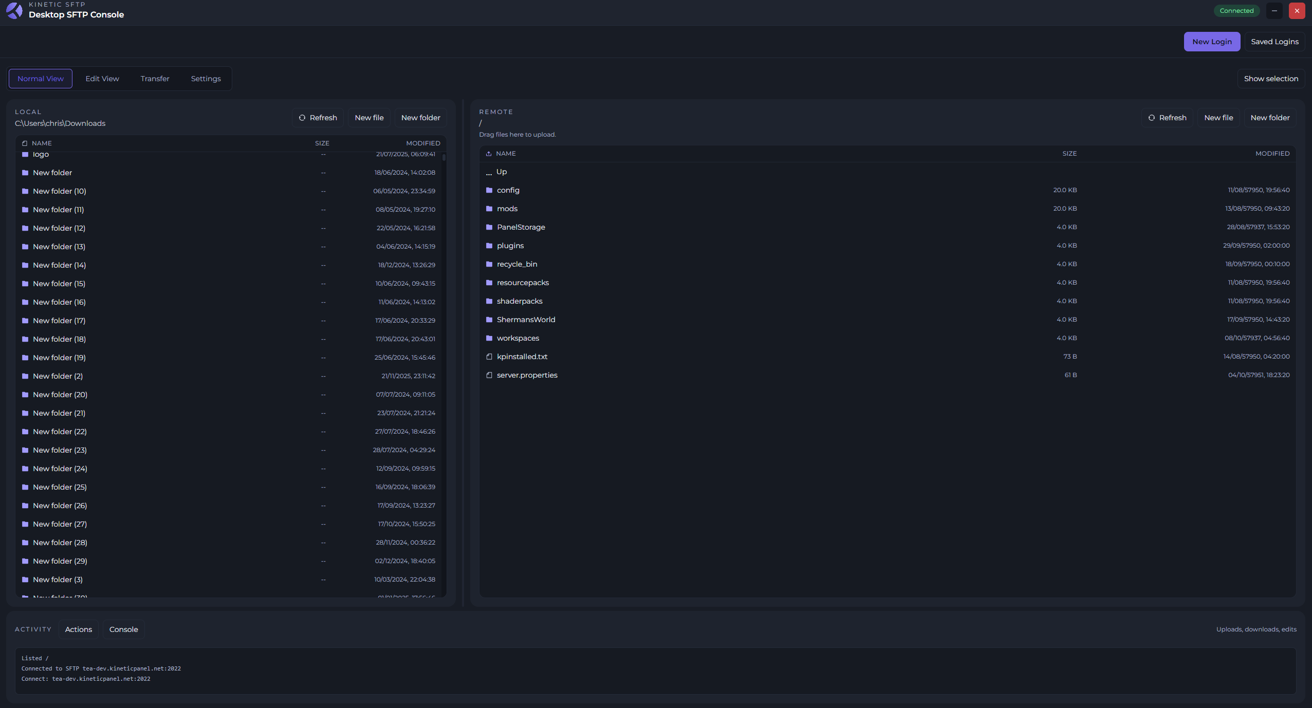Go Up in the remote directory
Viewport: 1312px width, 708px height.
click(x=888, y=172)
